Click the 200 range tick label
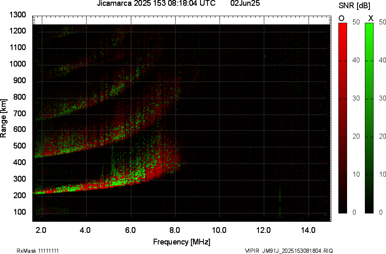The width and height of the screenshot is (386, 254). coord(19,196)
